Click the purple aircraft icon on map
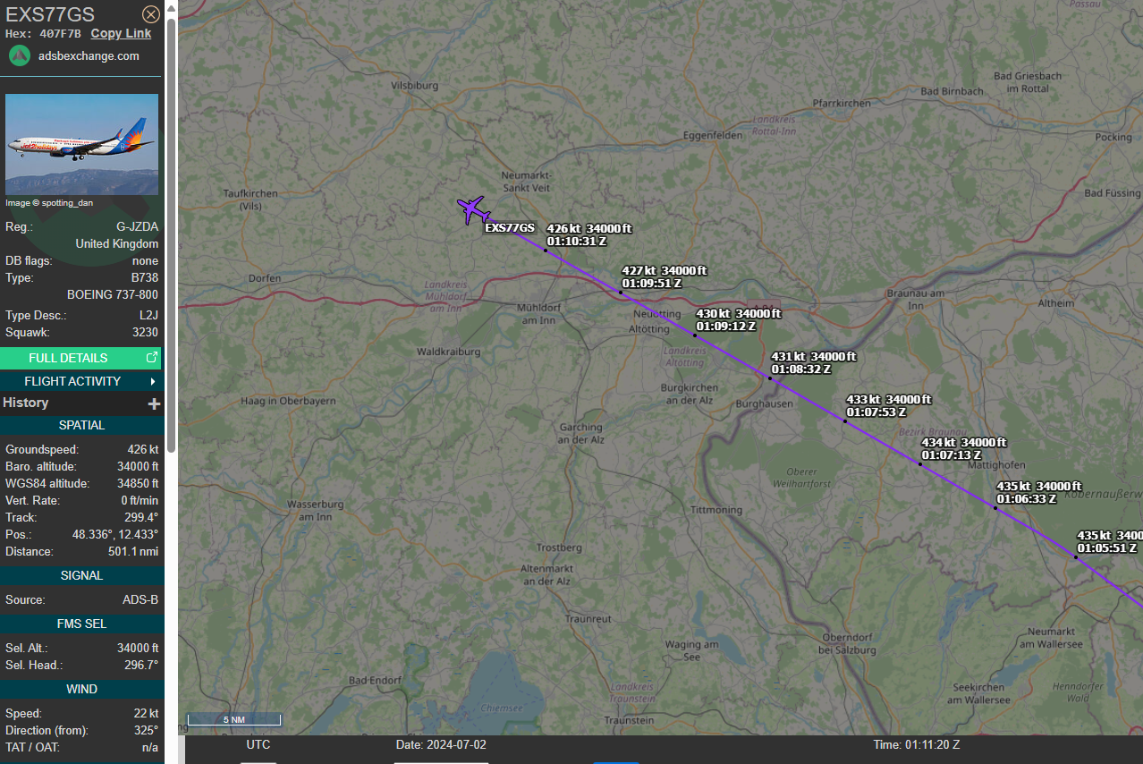The width and height of the screenshot is (1143, 764). 471,210
